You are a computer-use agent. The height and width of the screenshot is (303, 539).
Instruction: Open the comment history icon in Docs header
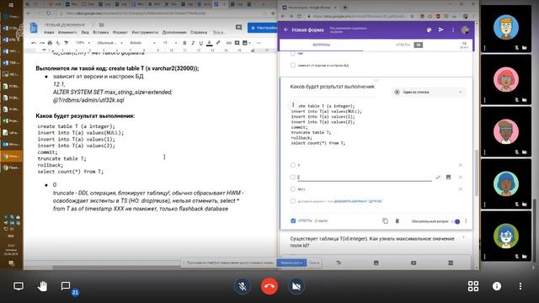(238, 28)
